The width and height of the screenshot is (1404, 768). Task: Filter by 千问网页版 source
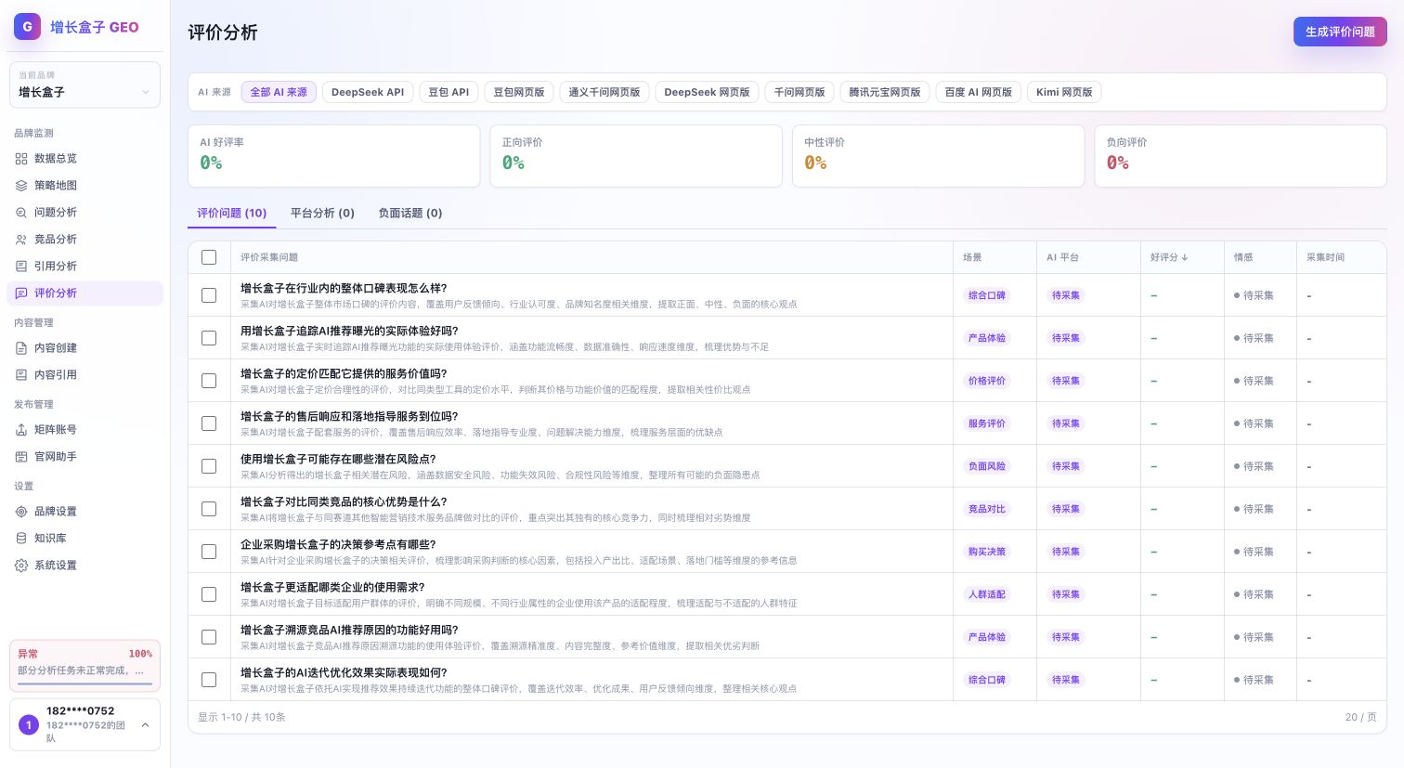799,92
